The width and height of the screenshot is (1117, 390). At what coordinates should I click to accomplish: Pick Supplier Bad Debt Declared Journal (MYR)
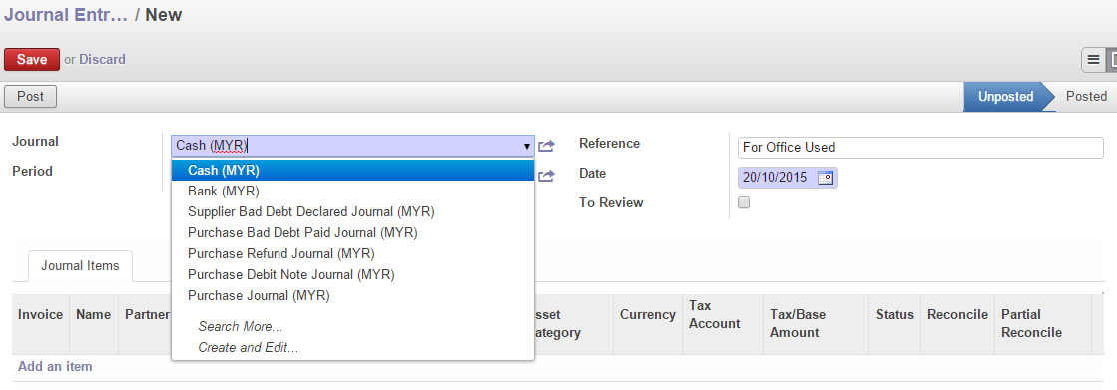tap(352, 212)
